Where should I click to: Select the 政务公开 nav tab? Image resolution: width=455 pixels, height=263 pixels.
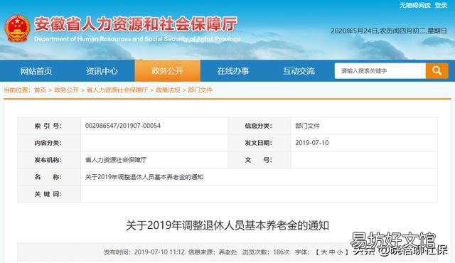coord(168,71)
